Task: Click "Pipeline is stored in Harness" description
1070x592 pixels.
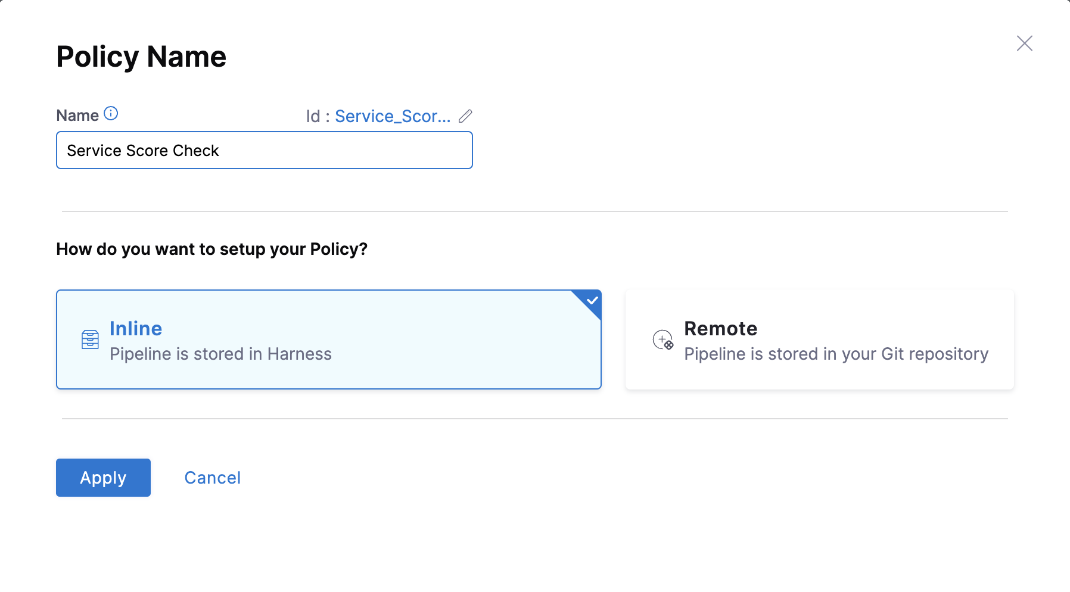Action: pyautogui.click(x=220, y=354)
